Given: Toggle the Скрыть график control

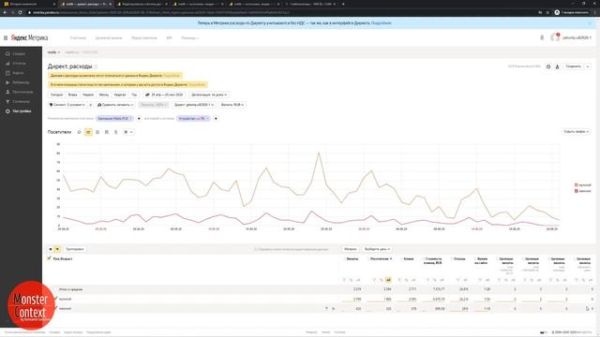Looking at the screenshot, I should click(576, 132).
